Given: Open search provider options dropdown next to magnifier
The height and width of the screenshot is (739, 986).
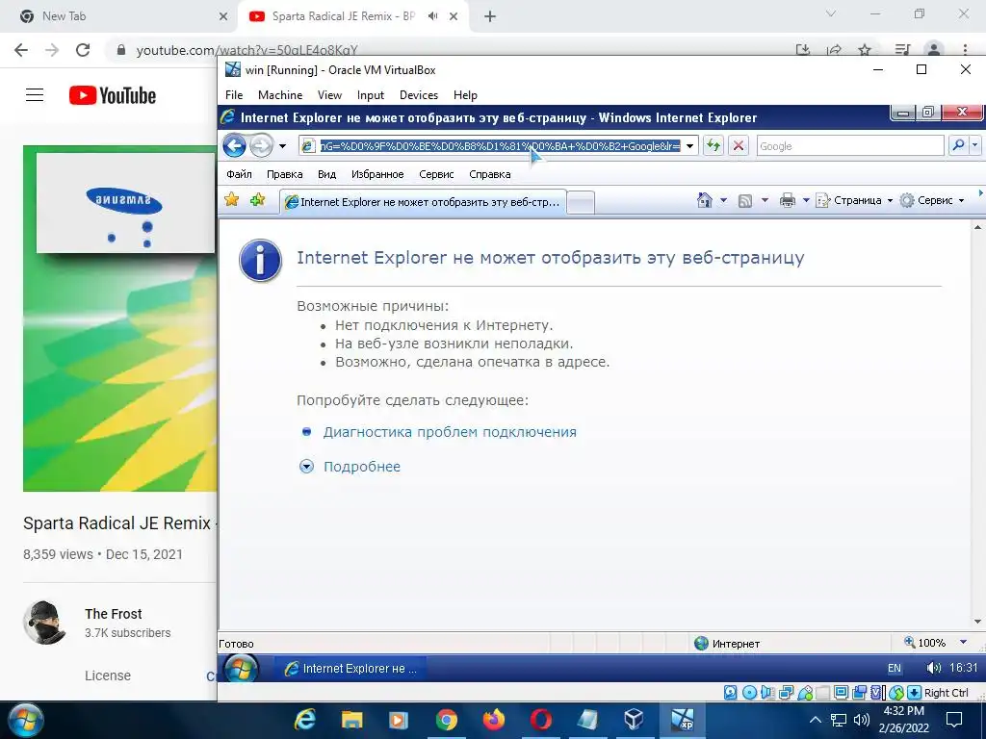Looking at the screenshot, I should click(x=974, y=146).
